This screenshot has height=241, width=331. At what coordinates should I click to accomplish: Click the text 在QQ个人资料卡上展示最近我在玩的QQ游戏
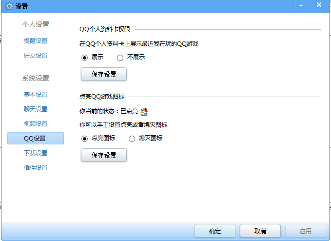pyautogui.click(x=139, y=44)
